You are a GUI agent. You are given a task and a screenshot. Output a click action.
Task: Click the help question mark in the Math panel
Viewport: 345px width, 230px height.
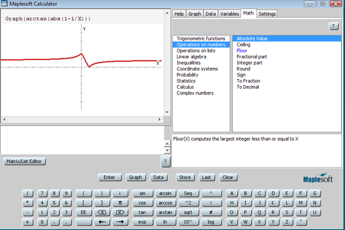pyautogui.click(x=333, y=26)
